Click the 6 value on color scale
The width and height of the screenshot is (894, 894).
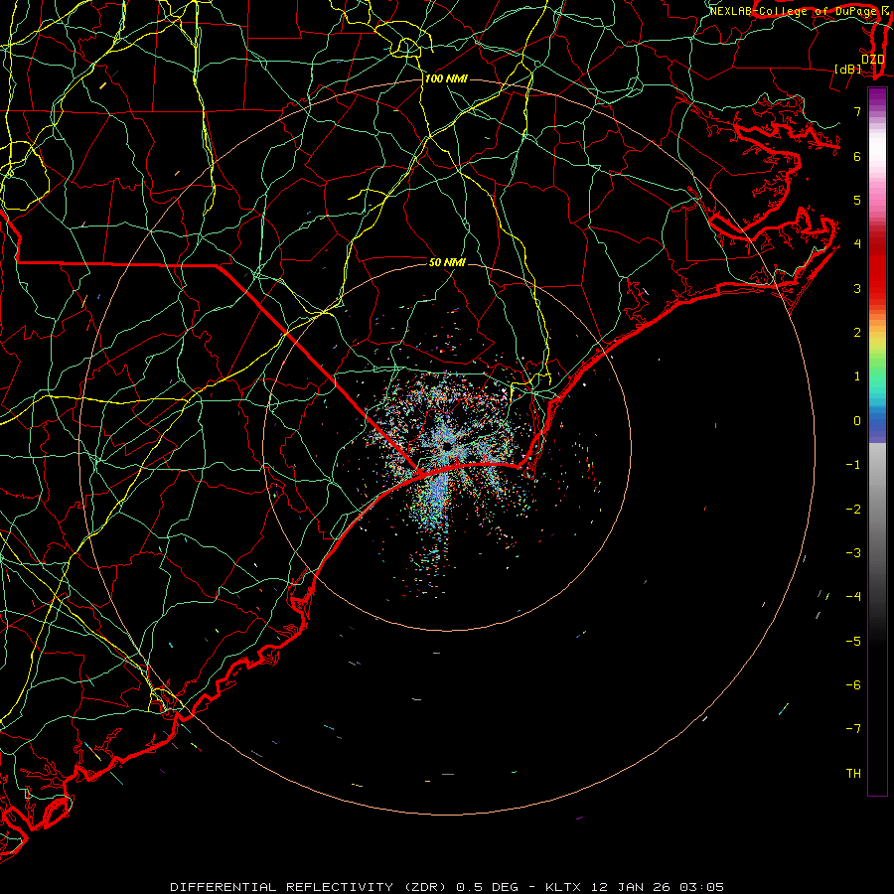[857, 156]
